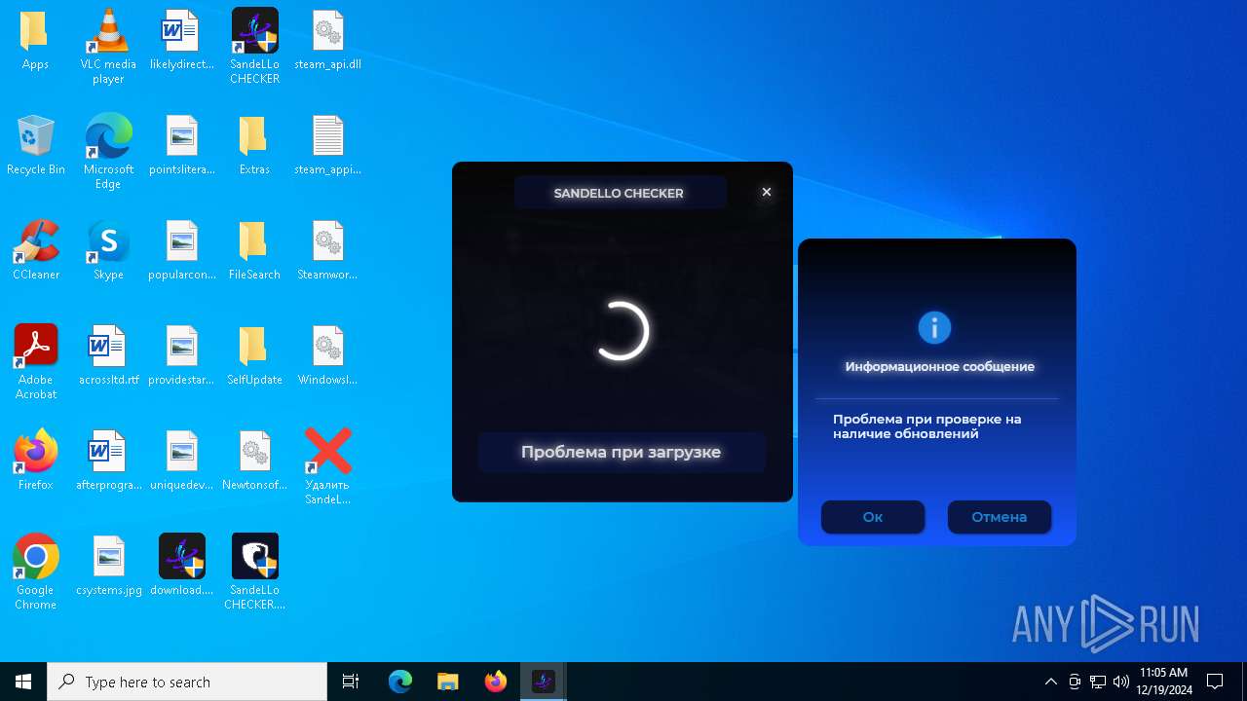Image resolution: width=1247 pixels, height=701 pixels.
Task: Open the afterprogra Word document
Action: (108, 461)
